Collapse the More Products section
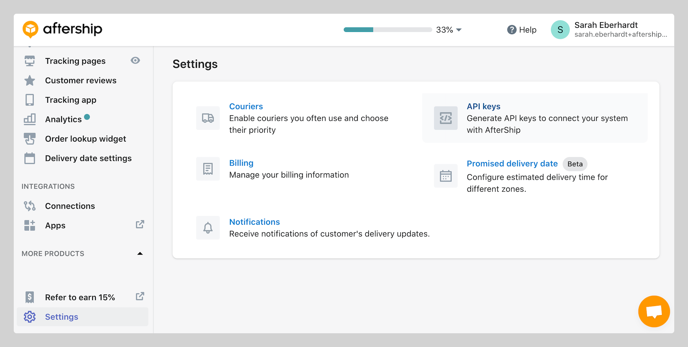Viewport: 688px width, 347px height. [x=140, y=254]
